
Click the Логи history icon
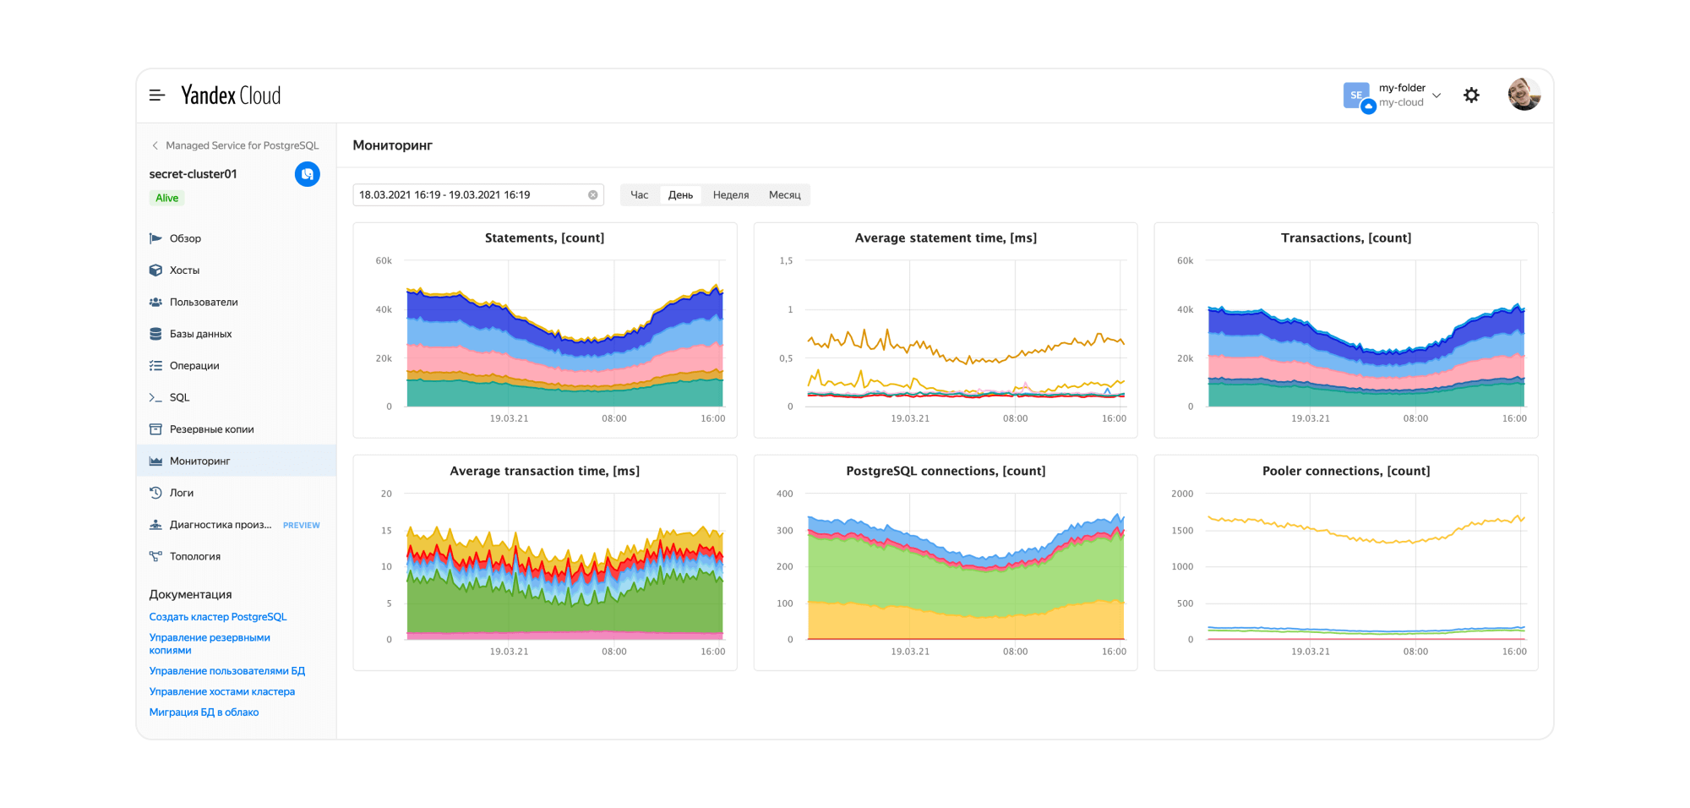pos(155,493)
